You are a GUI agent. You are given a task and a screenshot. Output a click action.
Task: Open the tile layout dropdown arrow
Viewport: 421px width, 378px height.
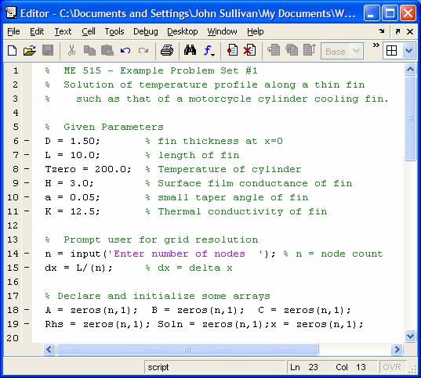(x=409, y=50)
